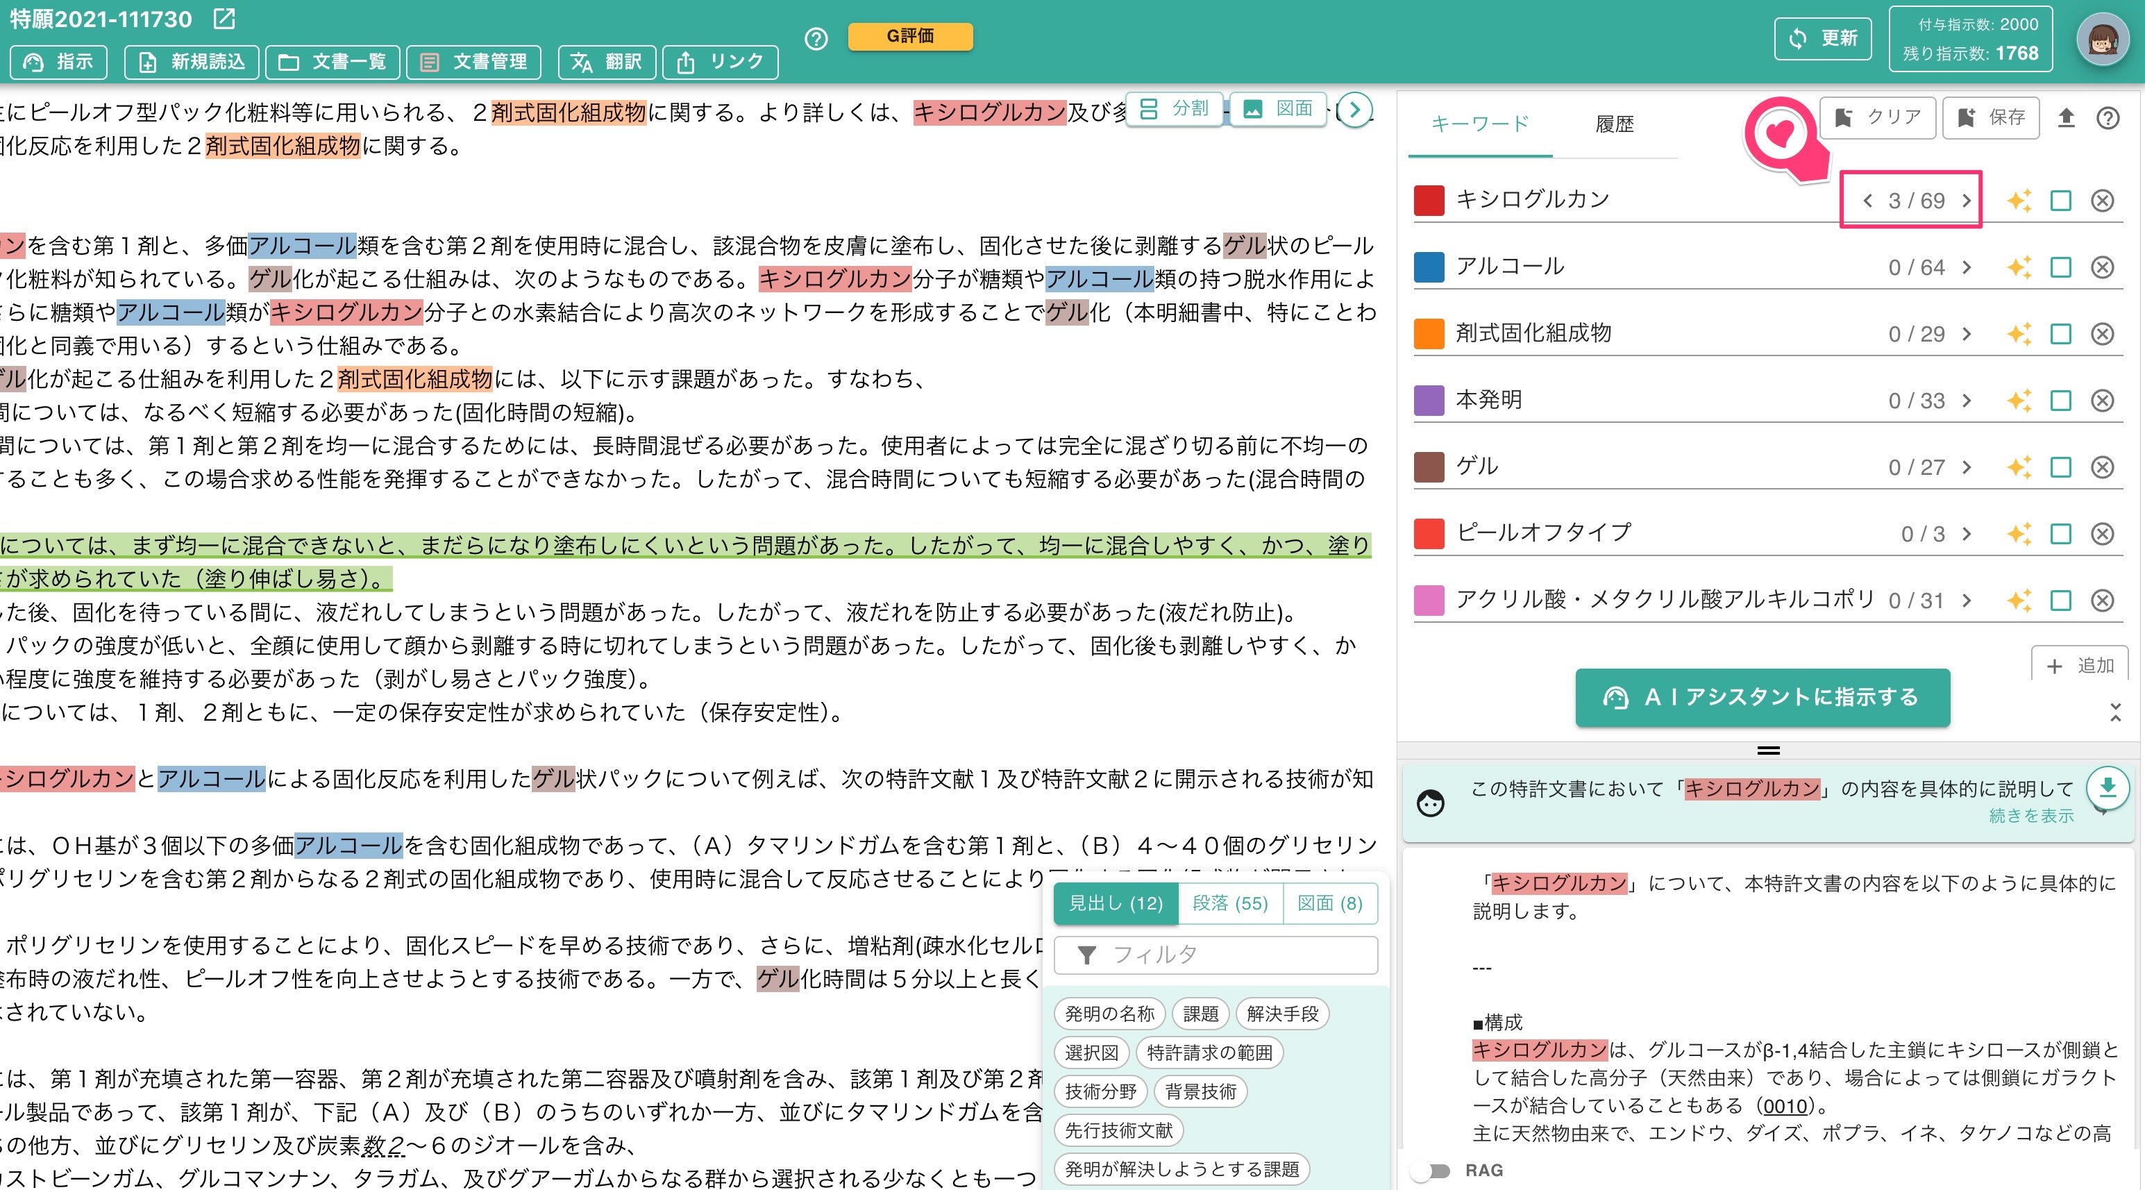Screen dimensions: 2145x1190
Task: Click the help question mark in top bar
Action: (x=816, y=38)
